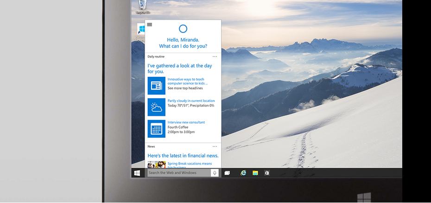This screenshot has width=431, height=203.
Task: Open the calendar tile icon
Action: (x=156, y=129)
